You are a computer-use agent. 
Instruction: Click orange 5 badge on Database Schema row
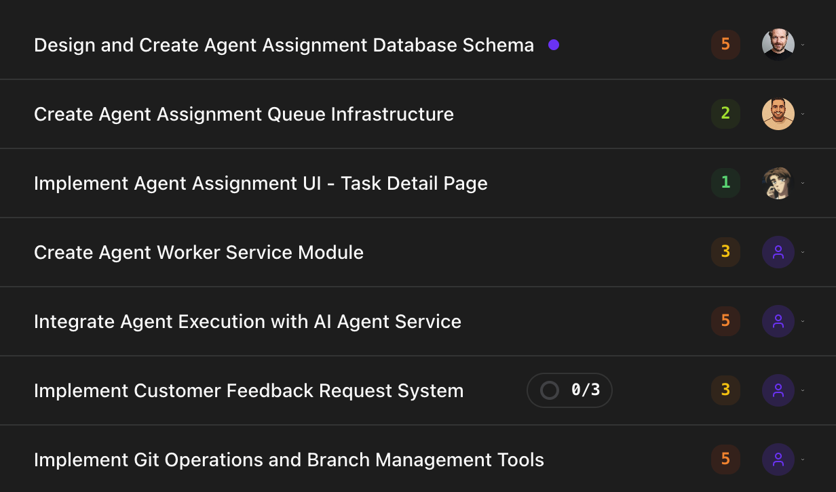click(x=725, y=45)
